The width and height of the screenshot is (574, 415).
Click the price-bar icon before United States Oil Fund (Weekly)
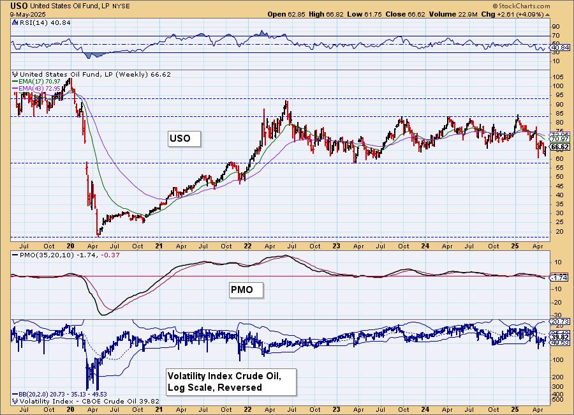click(x=15, y=75)
